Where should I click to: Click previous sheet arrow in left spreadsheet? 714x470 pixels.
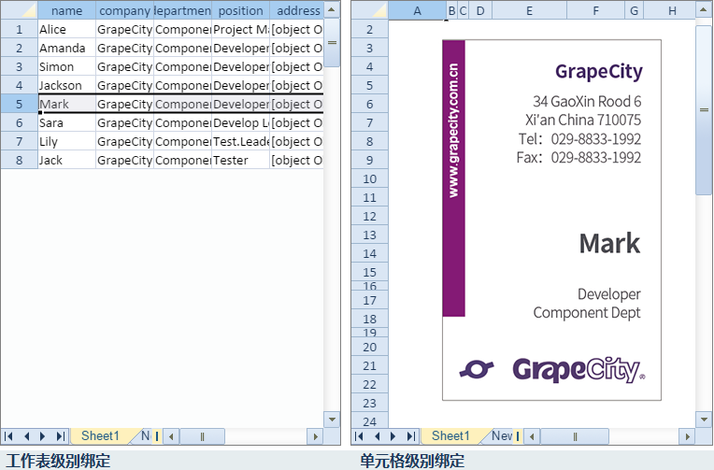pyautogui.click(x=27, y=436)
